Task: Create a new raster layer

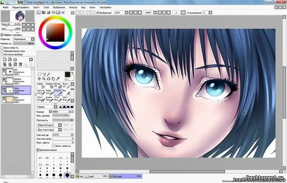Action: tap(5, 60)
